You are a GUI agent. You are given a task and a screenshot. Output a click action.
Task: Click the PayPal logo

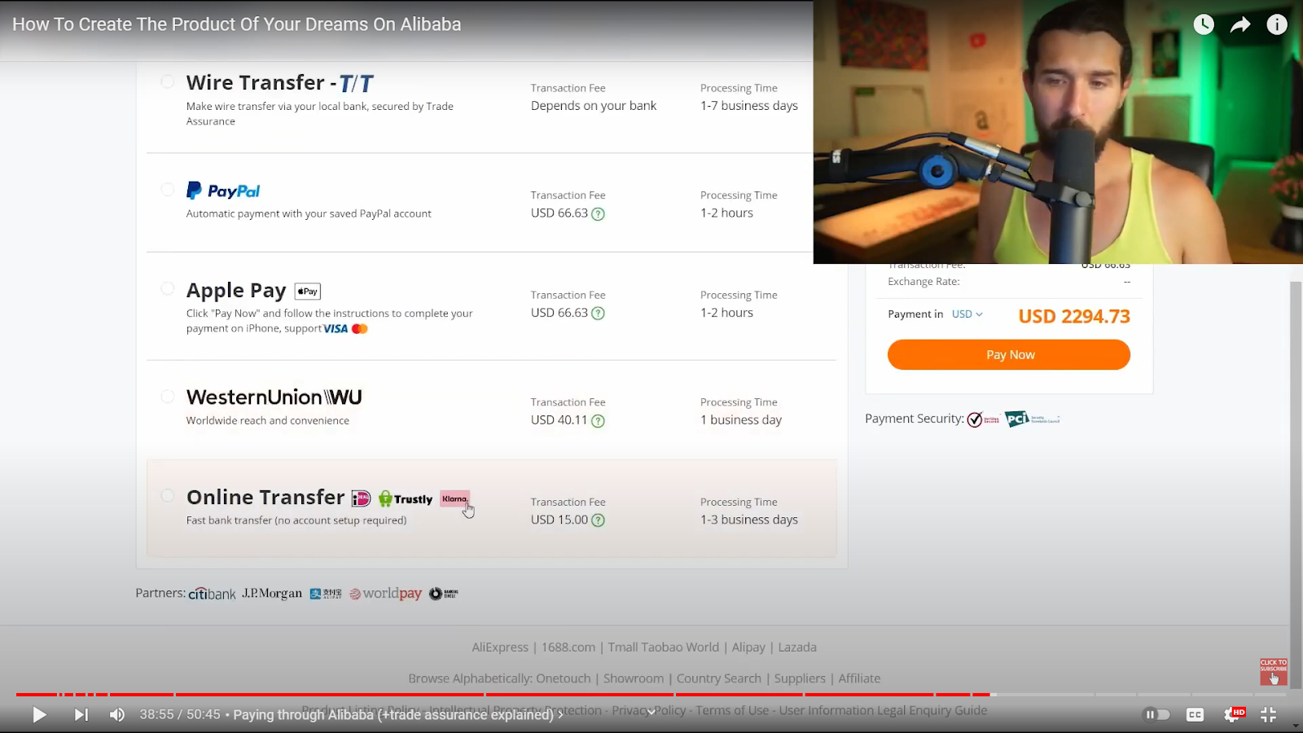pyautogui.click(x=223, y=191)
